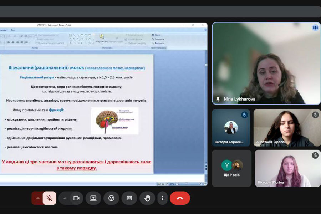Open video settings arrow beside camera
This screenshot has width=321, height=214.
click(x=65, y=198)
